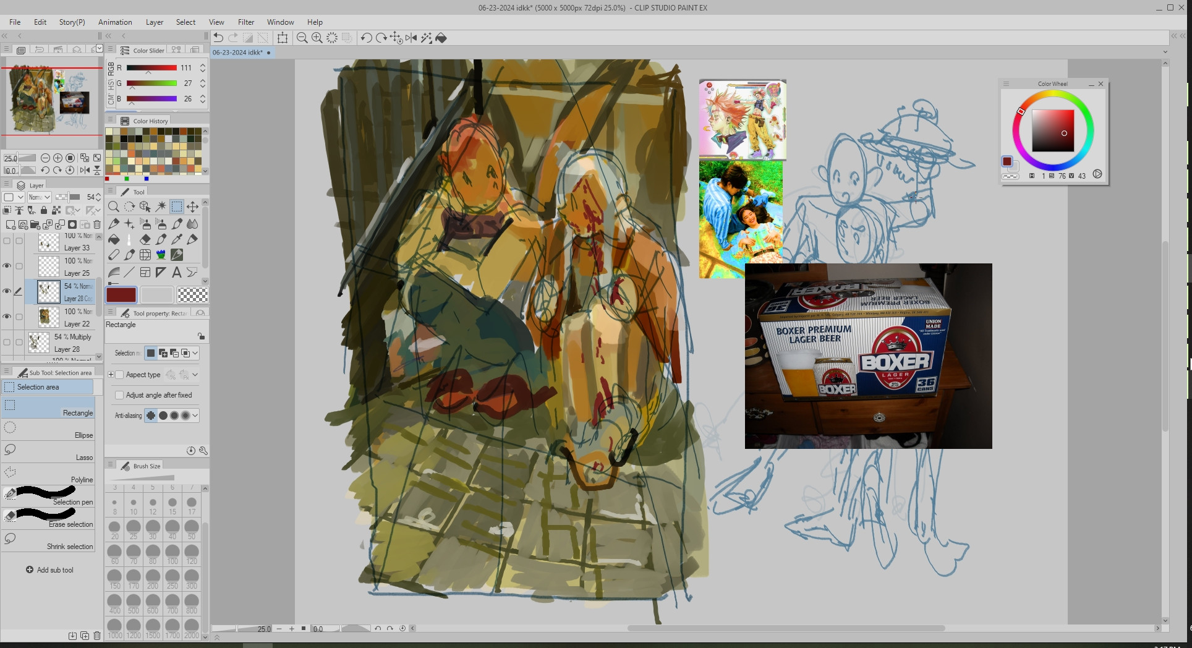The width and height of the screenshot is (1192, 648).
Task: Click the Zoom out magnifier in command bar
Action: tap(302, 38)
